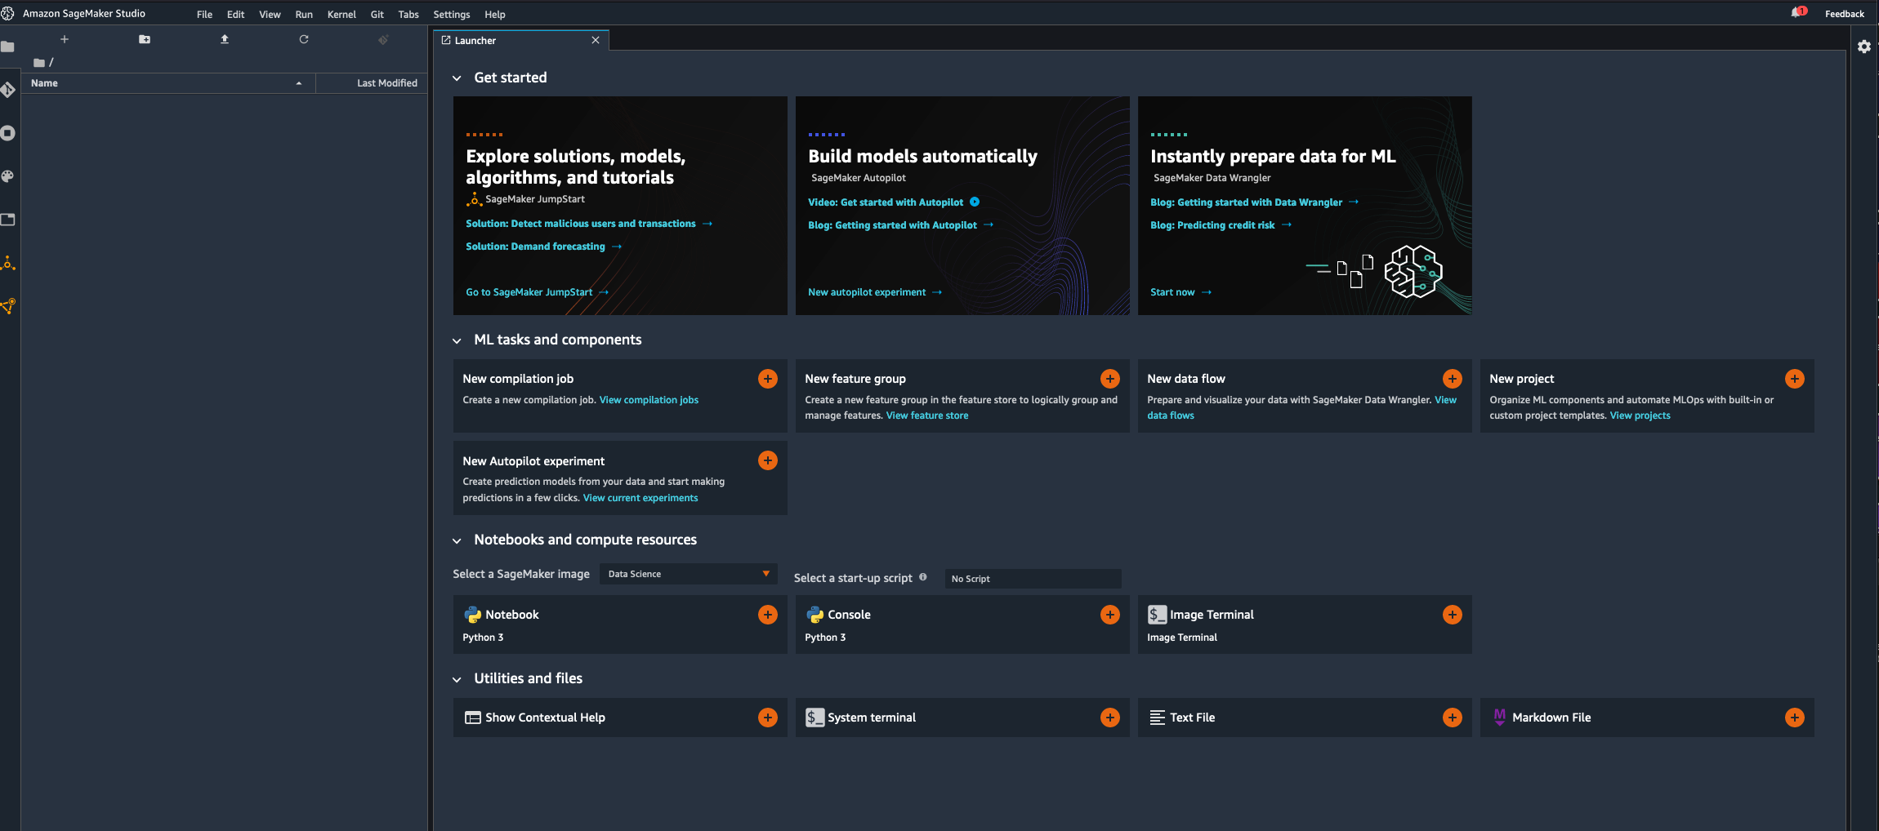Open the View menu
The image size is (1879, 831).
tap(270, 14)
